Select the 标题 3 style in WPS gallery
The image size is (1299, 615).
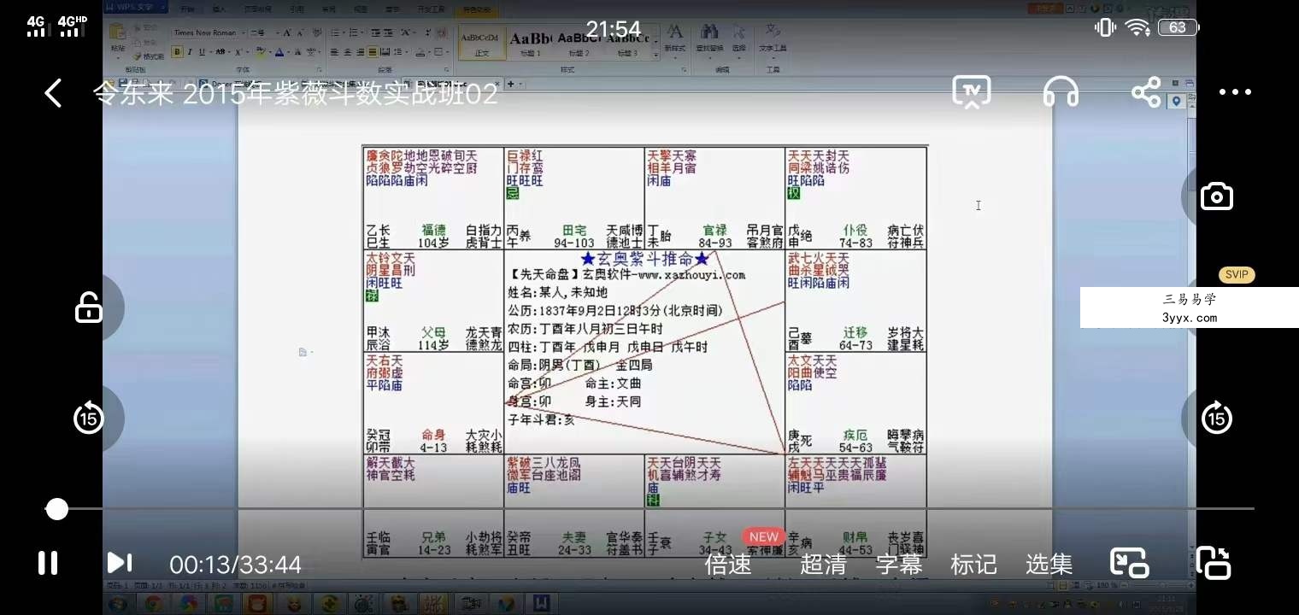(628, 42)
